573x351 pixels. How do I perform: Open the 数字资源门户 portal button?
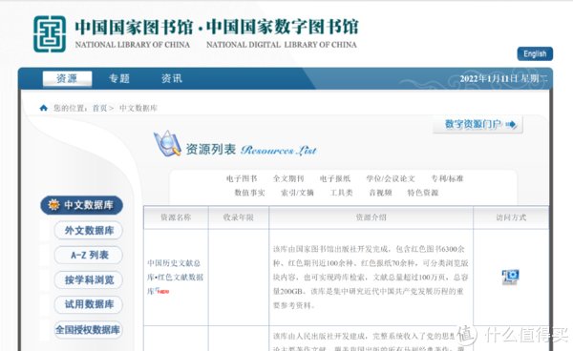coord(478,124)
